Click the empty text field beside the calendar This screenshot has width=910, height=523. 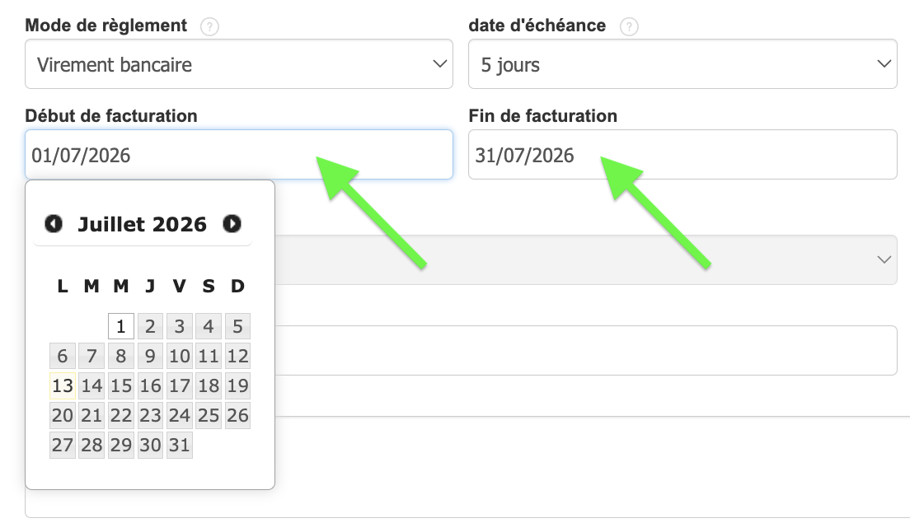(586, 350)
